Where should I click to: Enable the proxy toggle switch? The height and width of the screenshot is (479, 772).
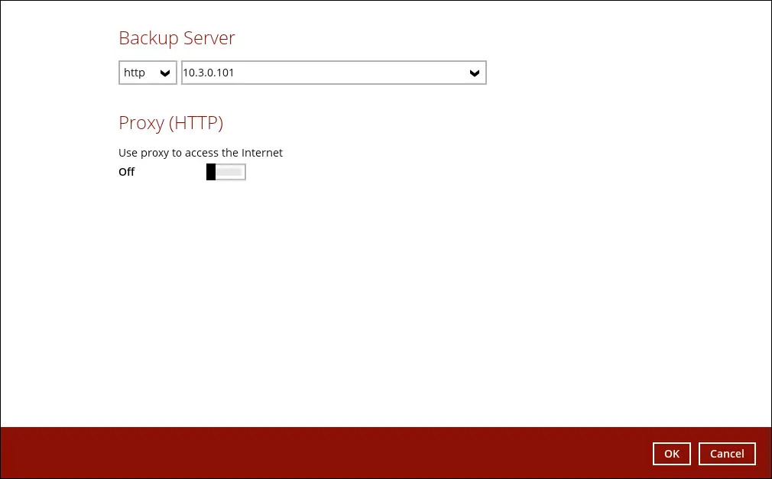click(x=225, y=172)
